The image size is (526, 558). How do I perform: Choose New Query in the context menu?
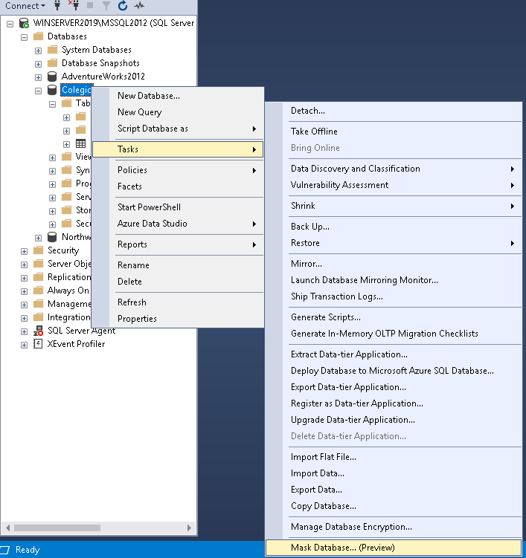[x=178, y=112]
